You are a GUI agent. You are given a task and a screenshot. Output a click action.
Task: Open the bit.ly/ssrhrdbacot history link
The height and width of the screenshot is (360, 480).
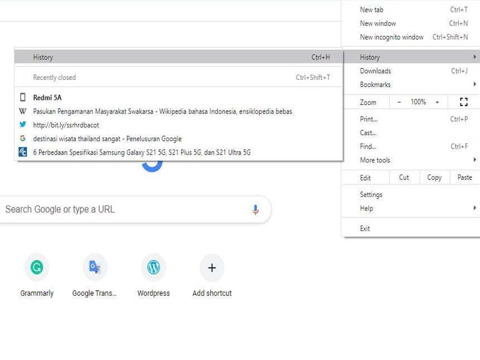click(67, 124)
